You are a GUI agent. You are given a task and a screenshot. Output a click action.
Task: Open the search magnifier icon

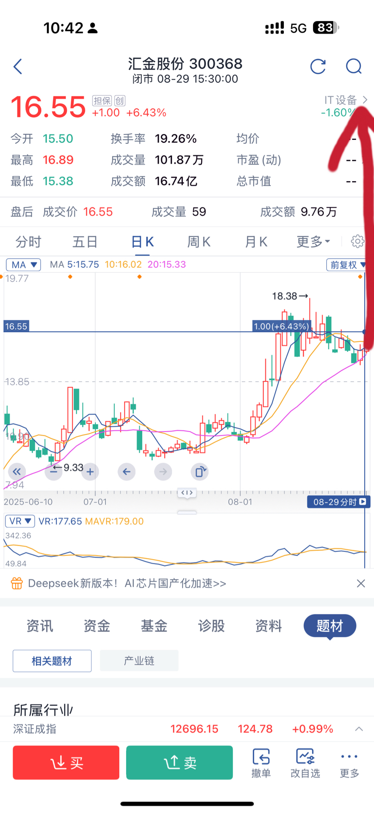tap(354, 66)
